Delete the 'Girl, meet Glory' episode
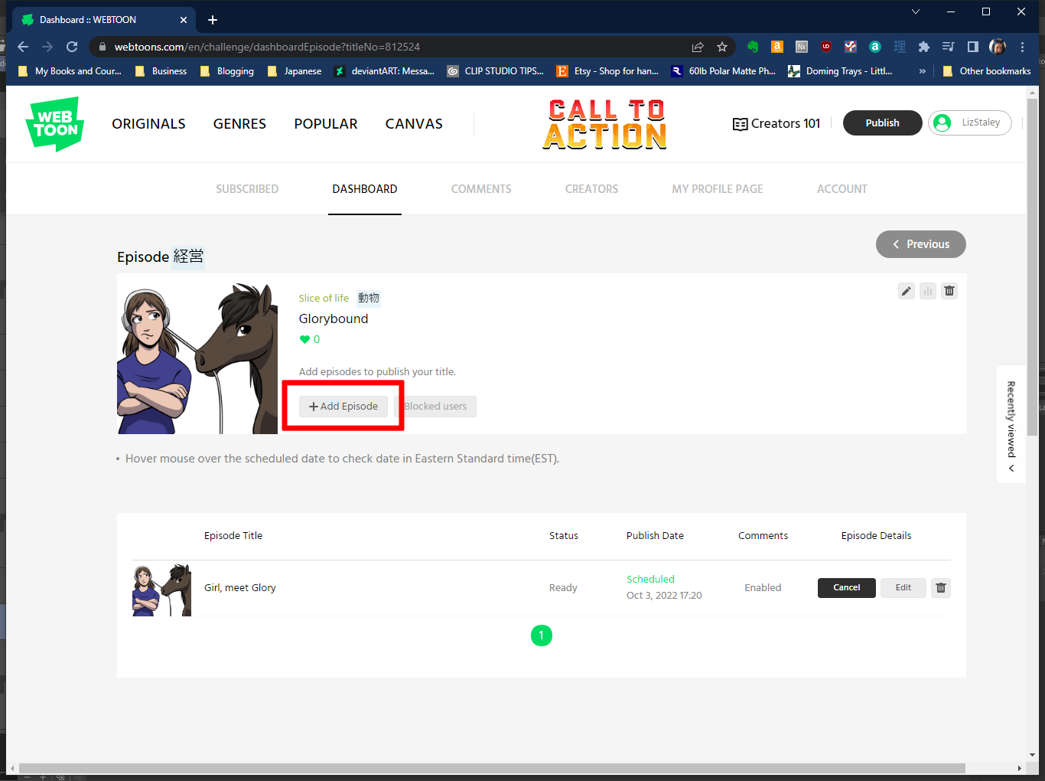The height and width of the screenshot is (781, 1045). [941, 588]
